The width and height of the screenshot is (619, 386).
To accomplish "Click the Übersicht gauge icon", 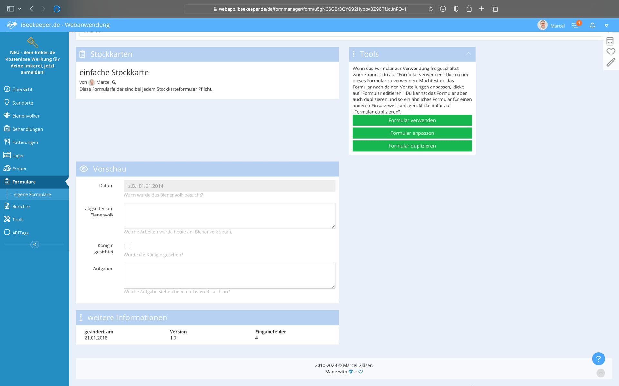I will (7, 89).
